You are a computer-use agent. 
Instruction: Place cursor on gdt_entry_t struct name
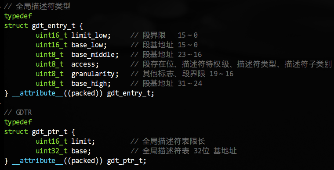pos(54,26)
